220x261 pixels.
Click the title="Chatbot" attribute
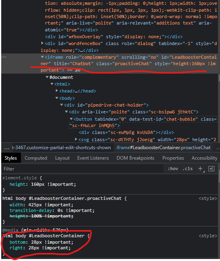pos(73,64)
